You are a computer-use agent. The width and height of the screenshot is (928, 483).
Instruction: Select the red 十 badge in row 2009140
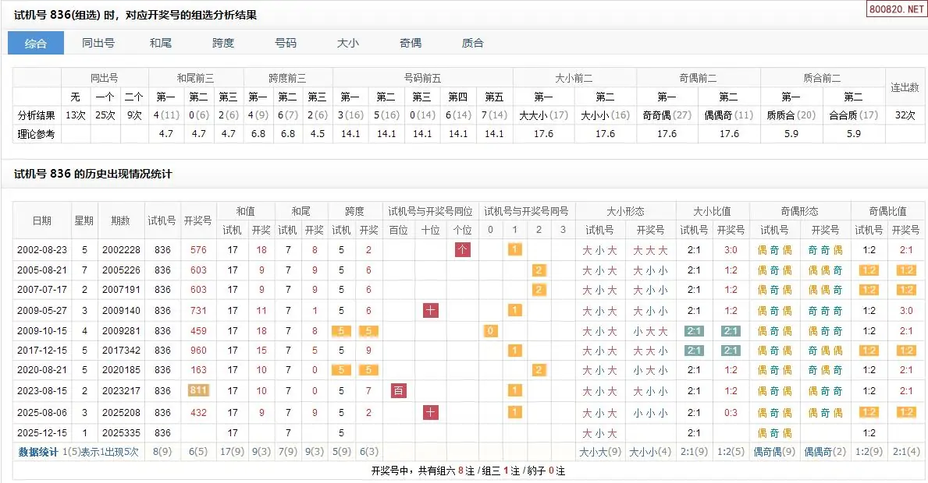tap(430, 310)
